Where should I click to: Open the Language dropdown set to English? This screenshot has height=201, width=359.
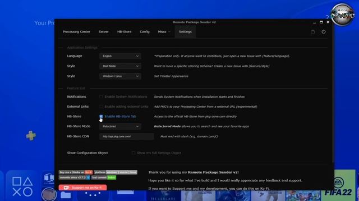(x=120, y=56)
